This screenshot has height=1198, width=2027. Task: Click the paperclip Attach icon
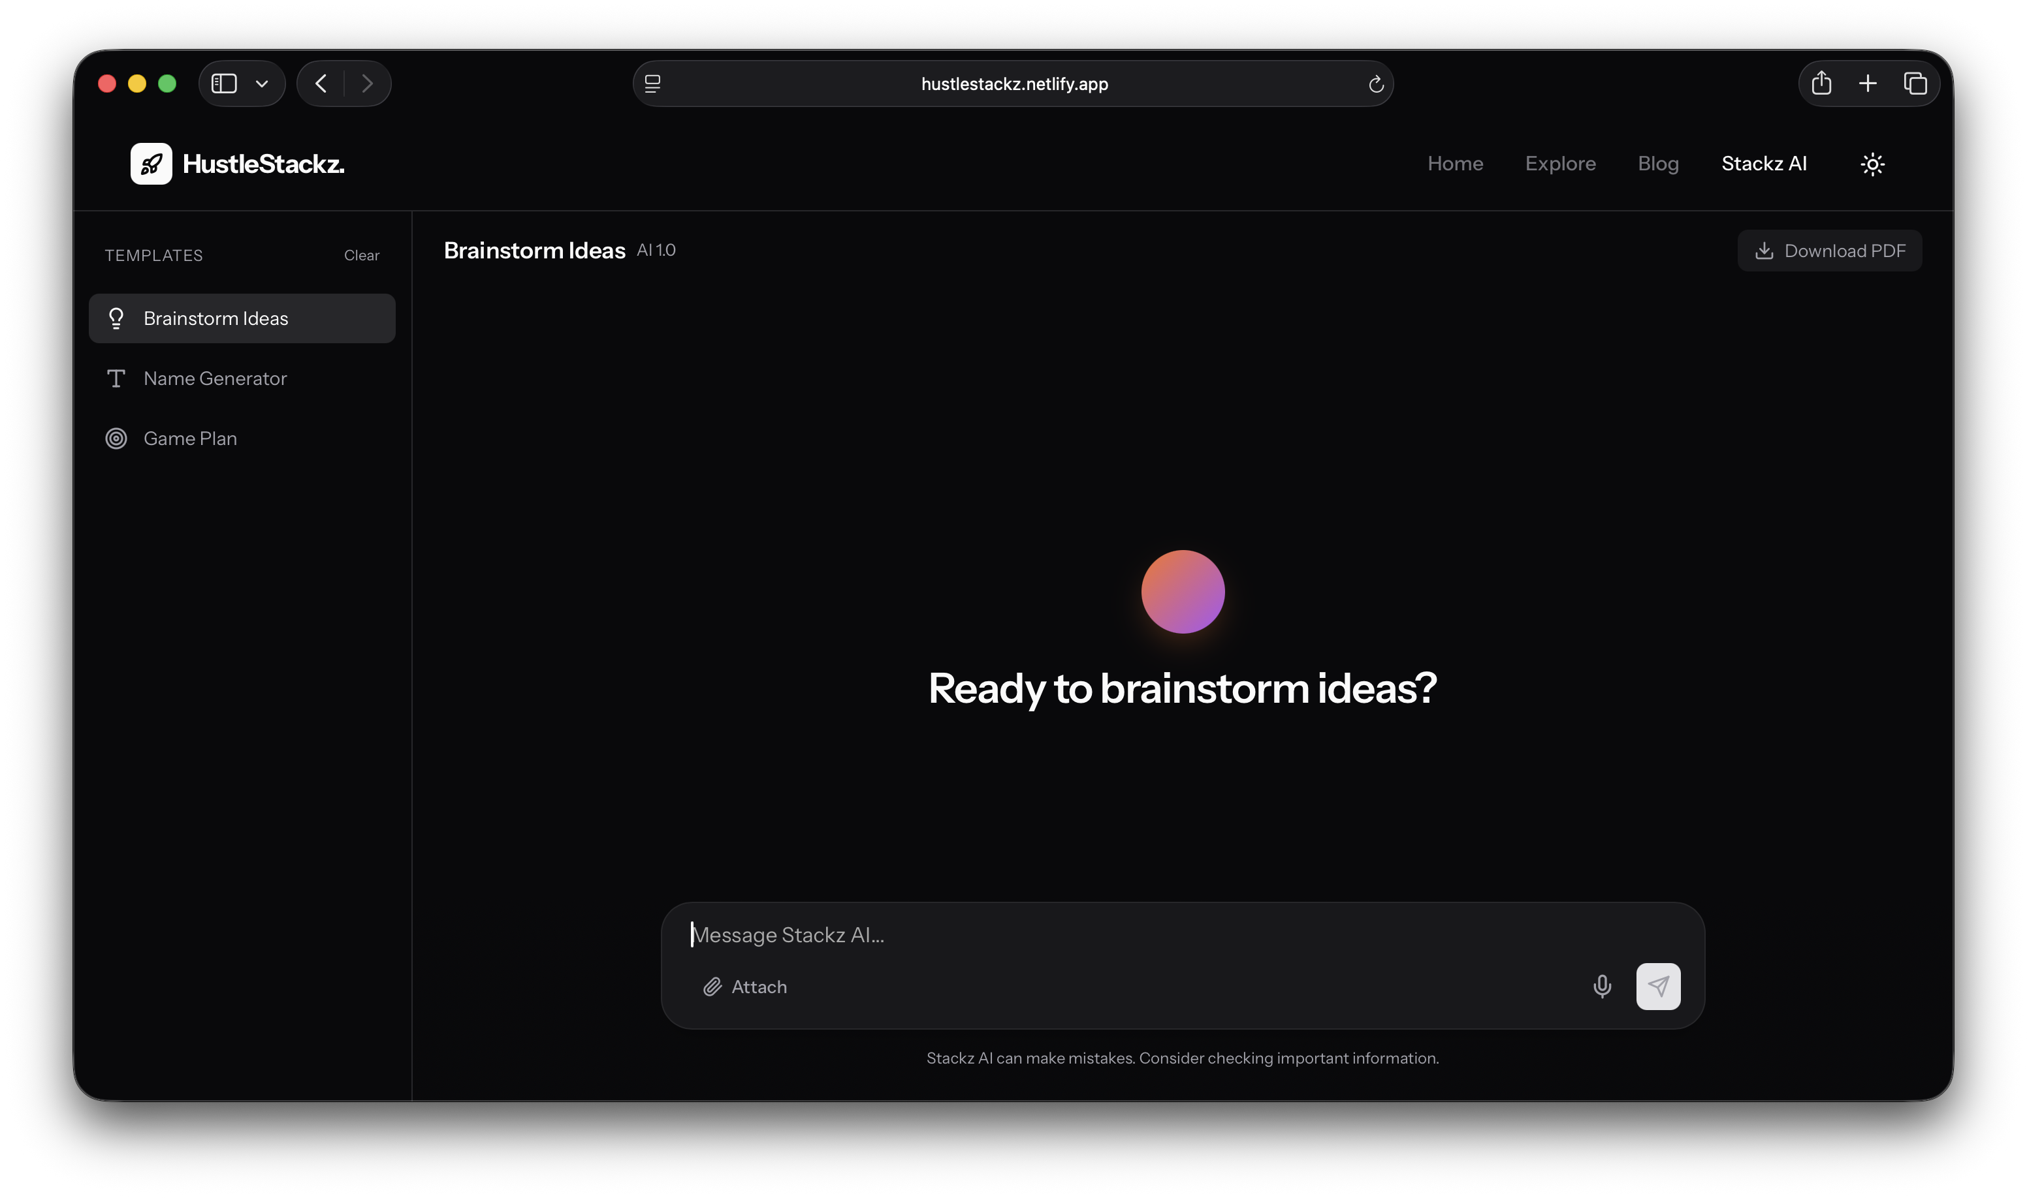tap(712, 987)
